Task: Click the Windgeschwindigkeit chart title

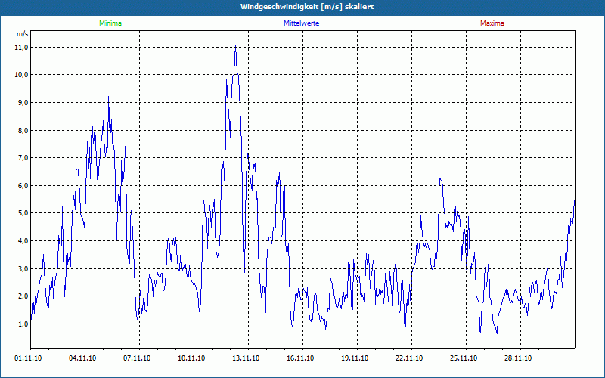Action: 307,7
